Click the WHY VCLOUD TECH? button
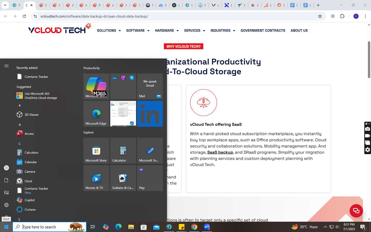Viewport: 371px width, 232px height. pos(183,46)
